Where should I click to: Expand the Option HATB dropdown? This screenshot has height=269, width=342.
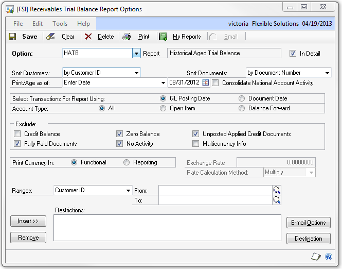point(136,53)
